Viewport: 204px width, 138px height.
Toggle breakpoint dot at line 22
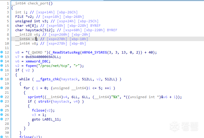tap(1, 97)
